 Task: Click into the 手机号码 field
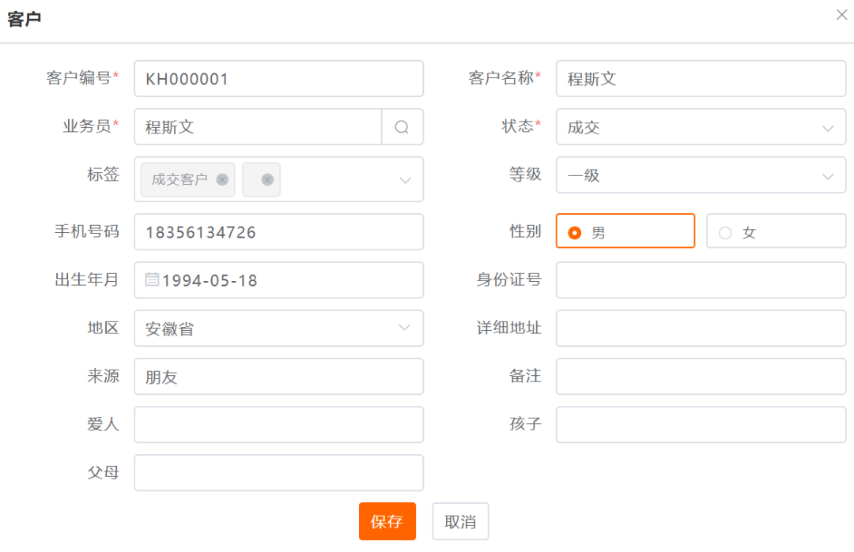(278, 231)
